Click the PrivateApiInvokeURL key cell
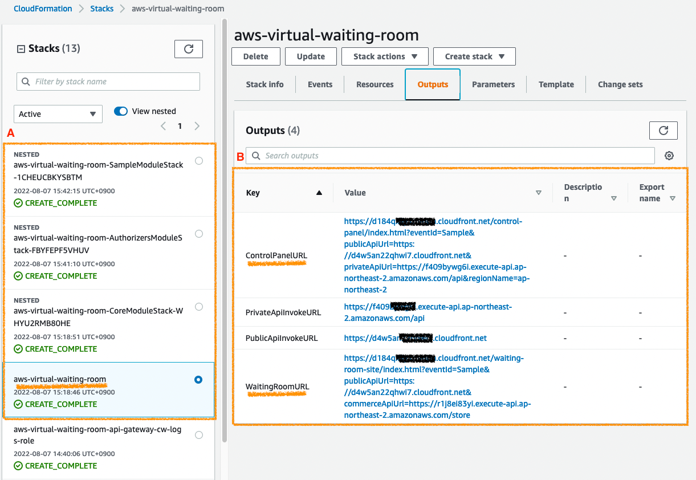Screen dimensions: 696x480 (x=283, y=312)
